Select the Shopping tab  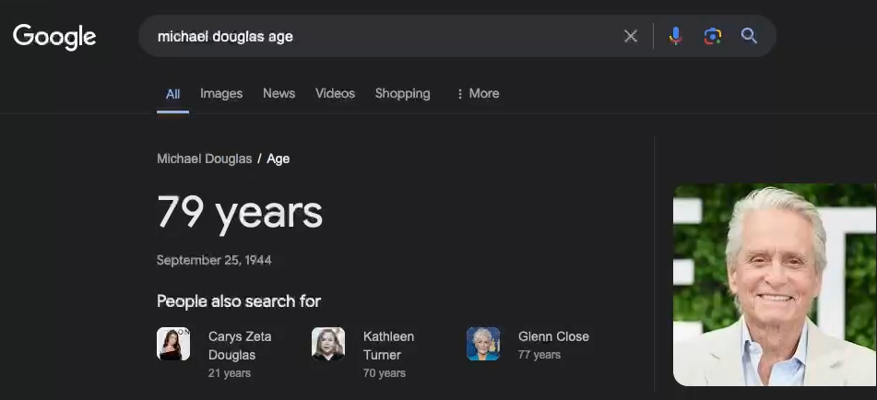pos(402,93)
